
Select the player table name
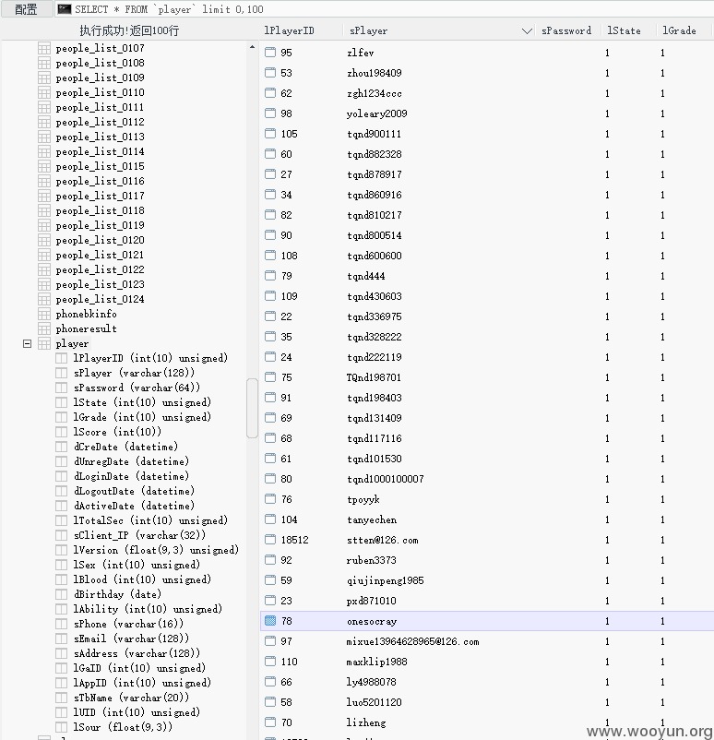click(72, 344)
